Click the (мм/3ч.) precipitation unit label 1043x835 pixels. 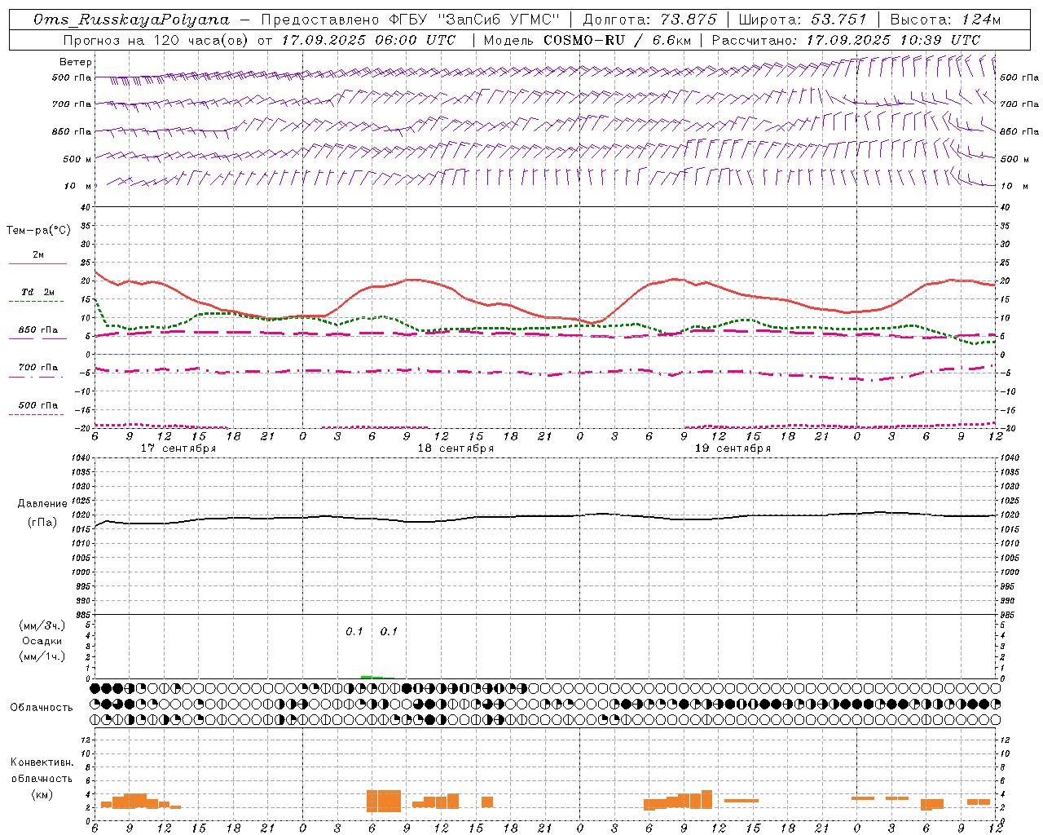click(x=42, y=625)
